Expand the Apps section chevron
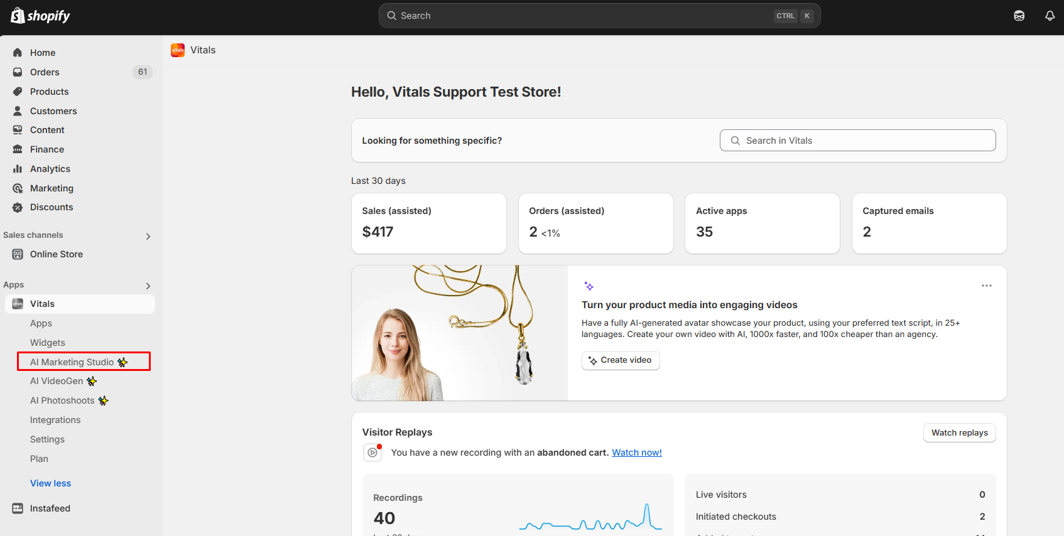Screen dimensions: 1064x536 148,286
